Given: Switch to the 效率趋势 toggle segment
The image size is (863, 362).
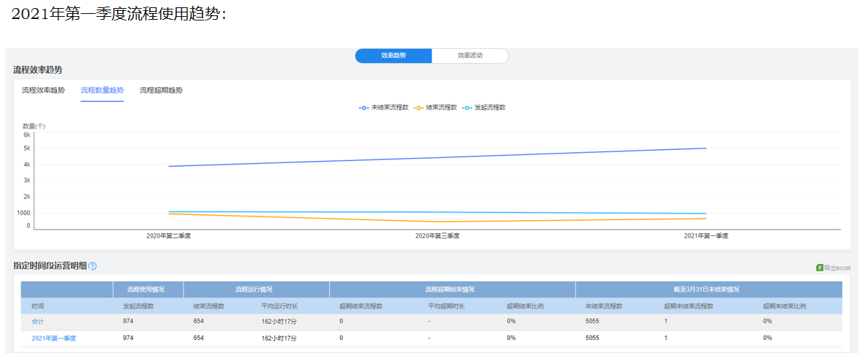Looking at the screenshot, I should pos(393,56).
